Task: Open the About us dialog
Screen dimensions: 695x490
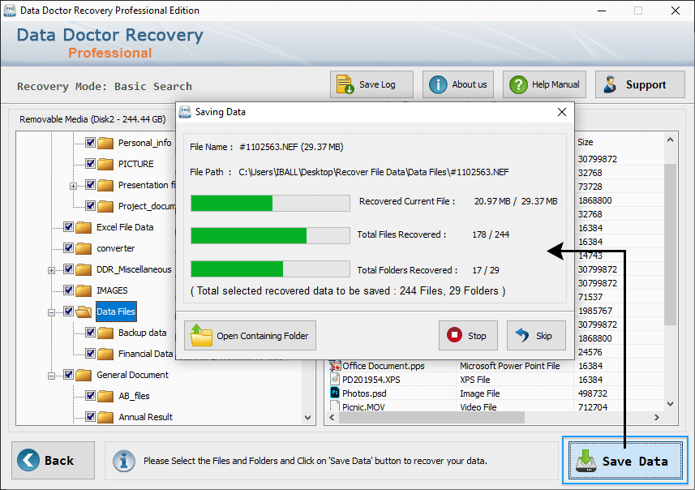Action: pos(458,84)
